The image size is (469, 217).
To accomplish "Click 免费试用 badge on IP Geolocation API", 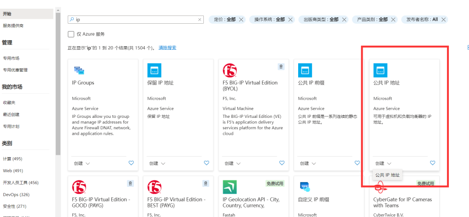I will pyautogui.click(x=275, y=183).
